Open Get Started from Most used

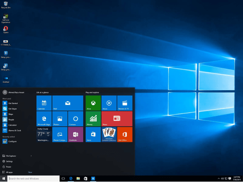click(17, 103)
